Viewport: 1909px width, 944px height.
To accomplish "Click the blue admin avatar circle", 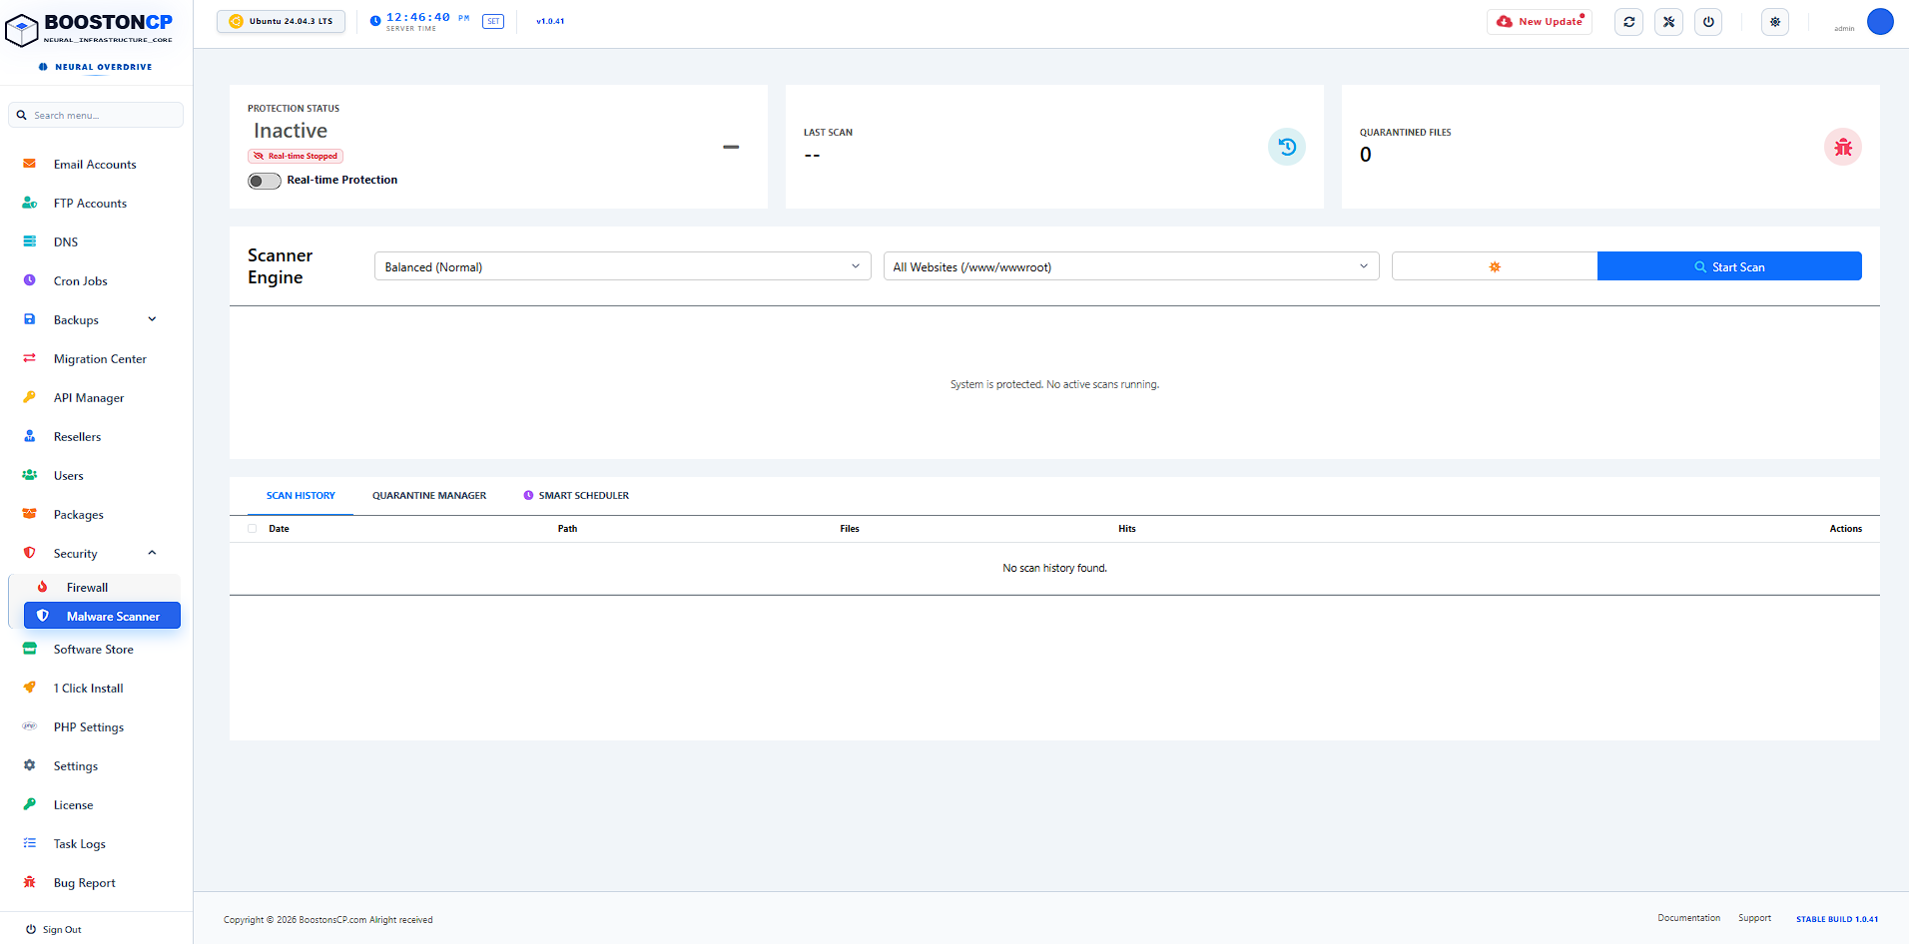I will (x=1880, y=22).
